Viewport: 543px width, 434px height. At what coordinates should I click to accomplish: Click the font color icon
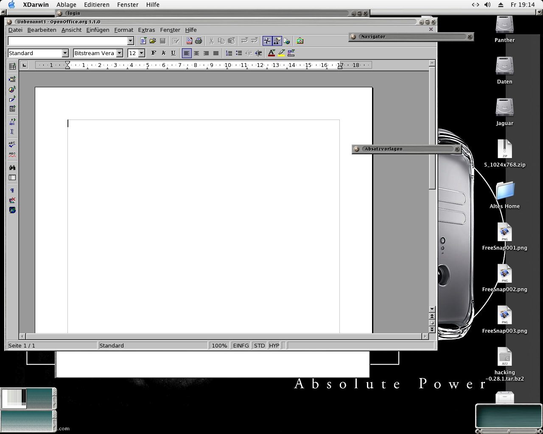coord(271,53)
